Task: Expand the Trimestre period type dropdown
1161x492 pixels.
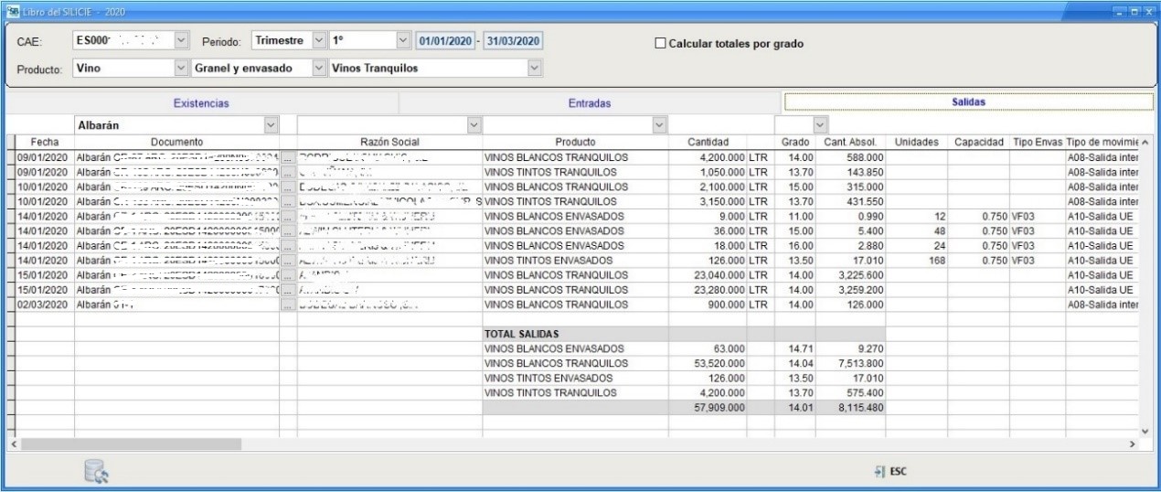Action: pos(318,43)
